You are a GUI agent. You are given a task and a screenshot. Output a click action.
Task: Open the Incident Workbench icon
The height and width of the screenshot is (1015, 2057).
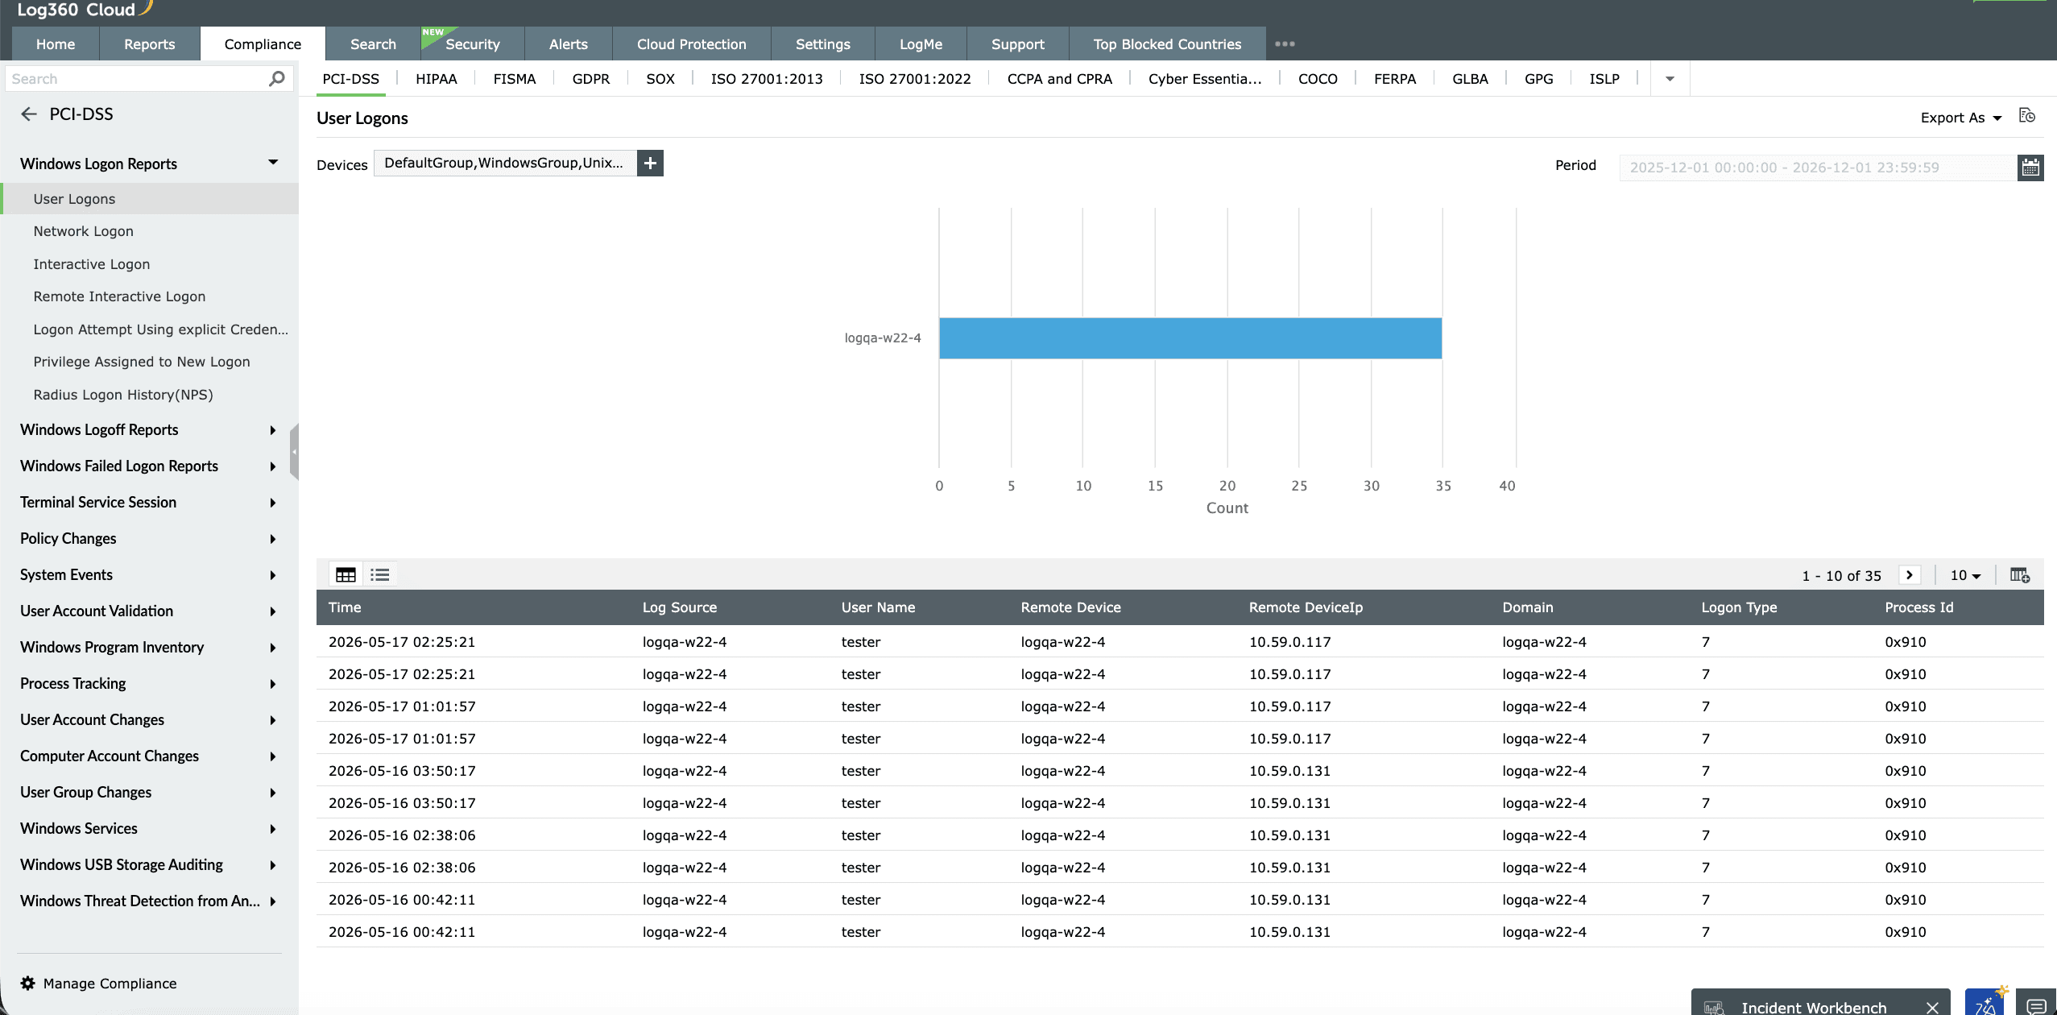click(1714, 1008)
